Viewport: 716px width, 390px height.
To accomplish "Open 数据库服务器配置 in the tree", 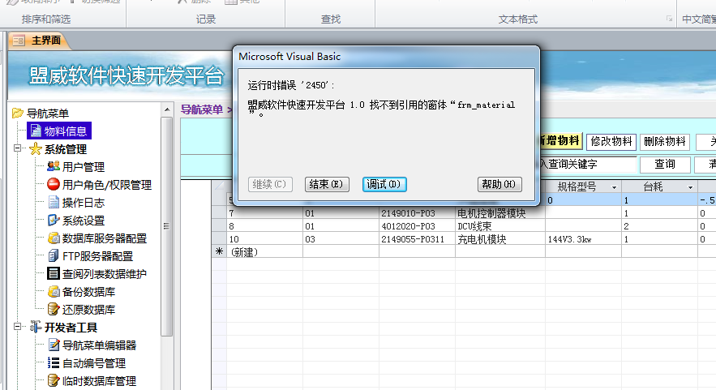I will pos(105,238).
